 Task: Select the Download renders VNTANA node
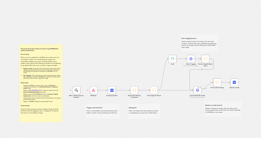coord(112,90)
